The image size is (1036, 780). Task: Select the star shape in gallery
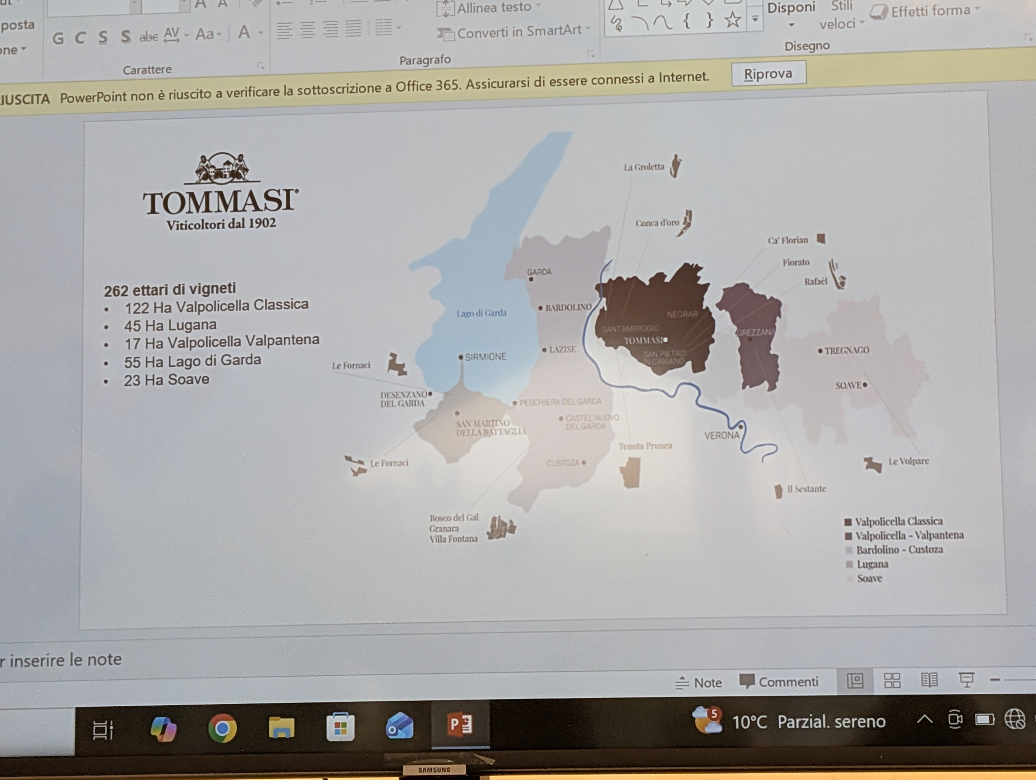point(733,20)
